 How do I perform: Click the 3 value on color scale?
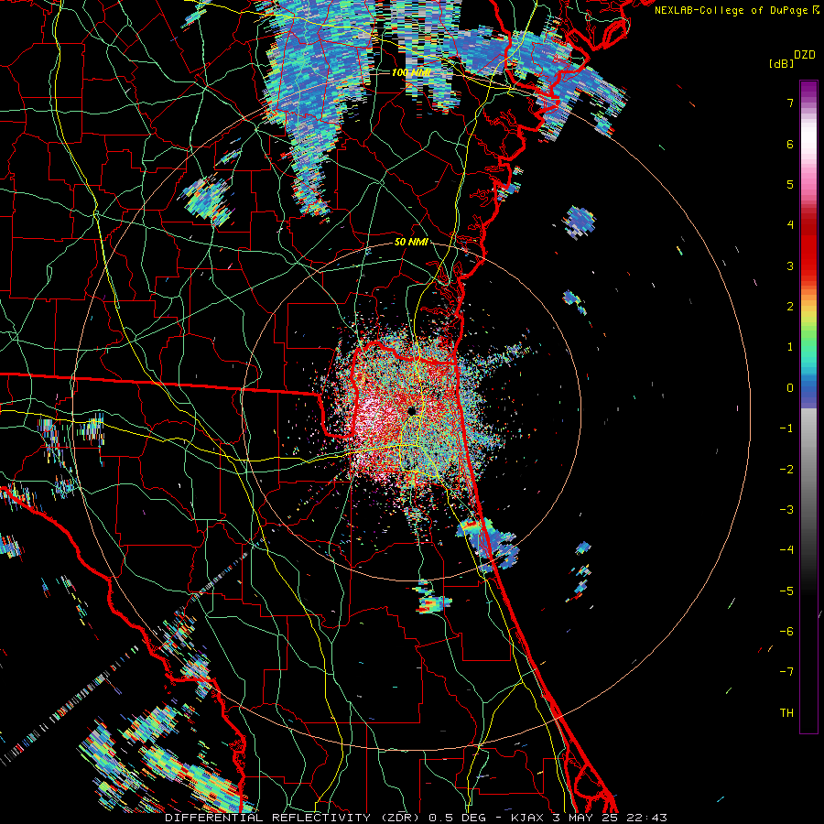(790, 266)
